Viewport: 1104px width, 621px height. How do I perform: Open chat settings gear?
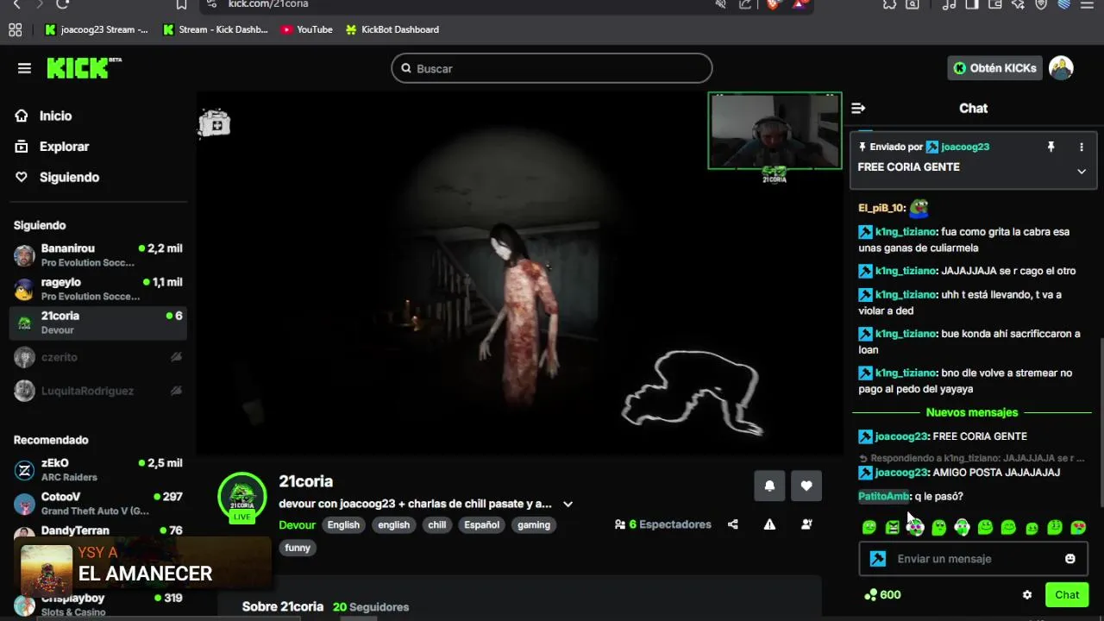[x=1027, y=595]
